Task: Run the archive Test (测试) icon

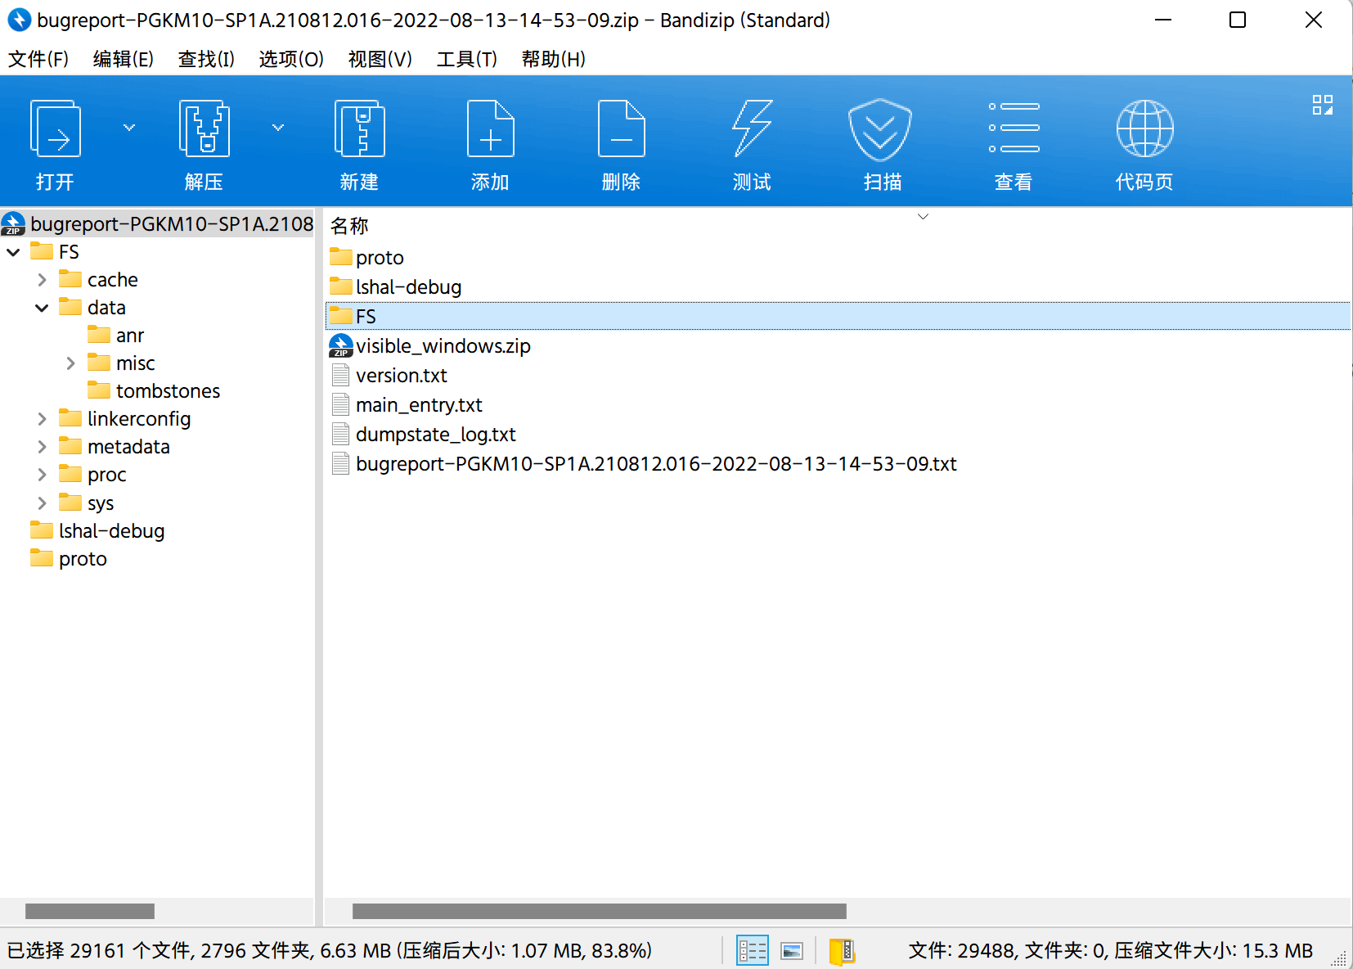Action: coord(752,129)
